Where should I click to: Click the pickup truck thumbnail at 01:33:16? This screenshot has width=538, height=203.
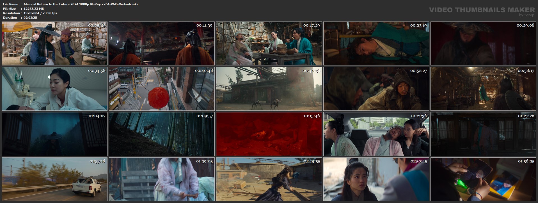tap(54, 180)
